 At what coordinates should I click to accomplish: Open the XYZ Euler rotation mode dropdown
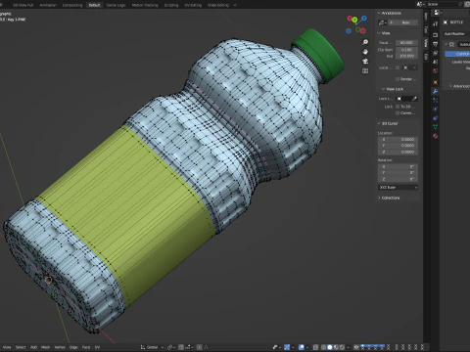coord(398,188)
